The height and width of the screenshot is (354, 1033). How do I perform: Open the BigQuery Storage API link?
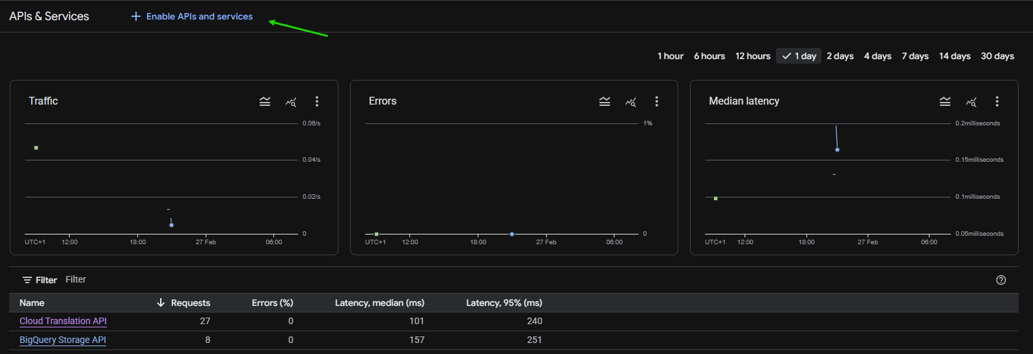pos(62,340)
